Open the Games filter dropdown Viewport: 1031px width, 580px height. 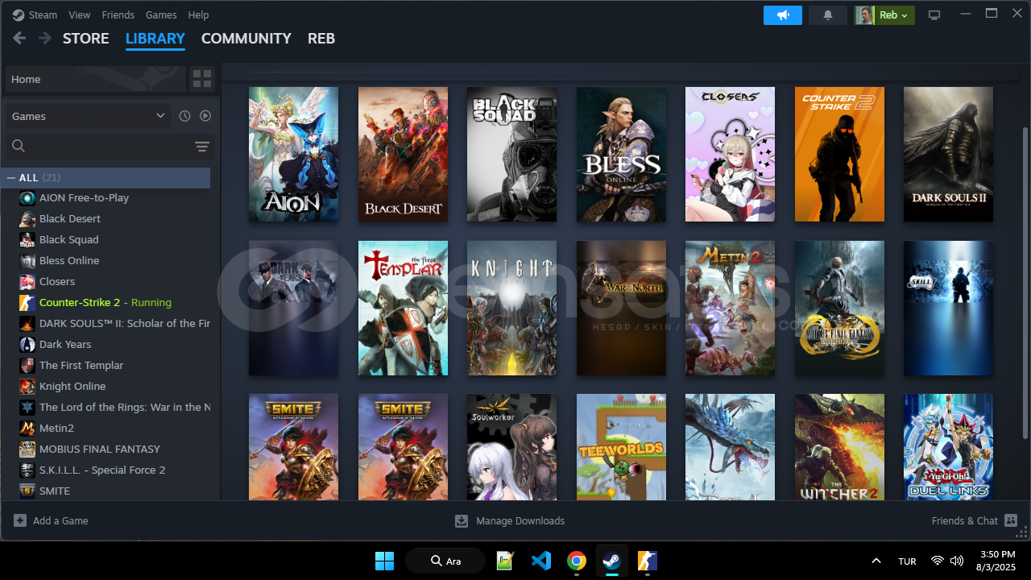[x=89, y=116]
